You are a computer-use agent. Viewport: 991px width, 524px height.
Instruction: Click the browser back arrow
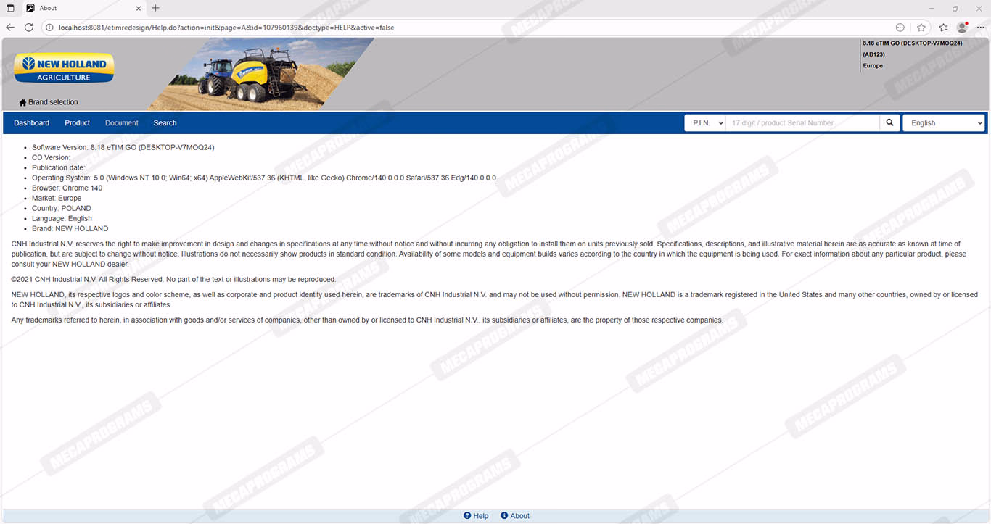click(x=10, y=28)
